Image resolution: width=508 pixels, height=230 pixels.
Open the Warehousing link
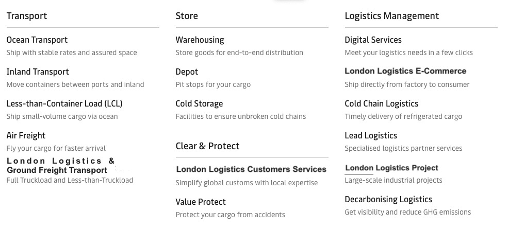click(x=200, y=40)
